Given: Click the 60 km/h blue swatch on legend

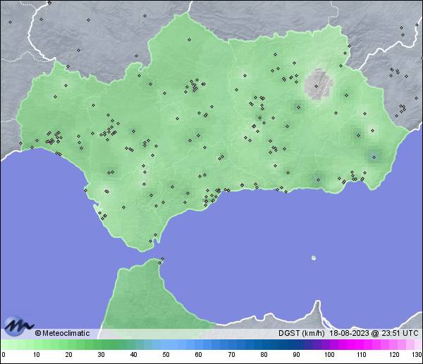Looking at the screenshot, I should [198, 345].
